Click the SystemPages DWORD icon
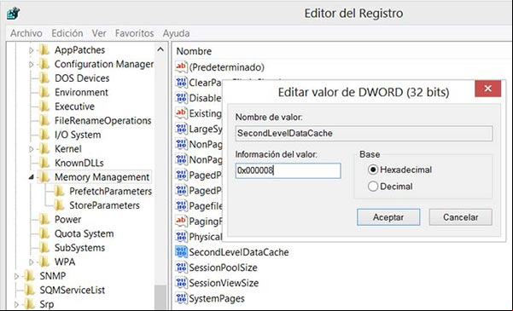The height and width of the screenshot is (311, 513). 181,298
